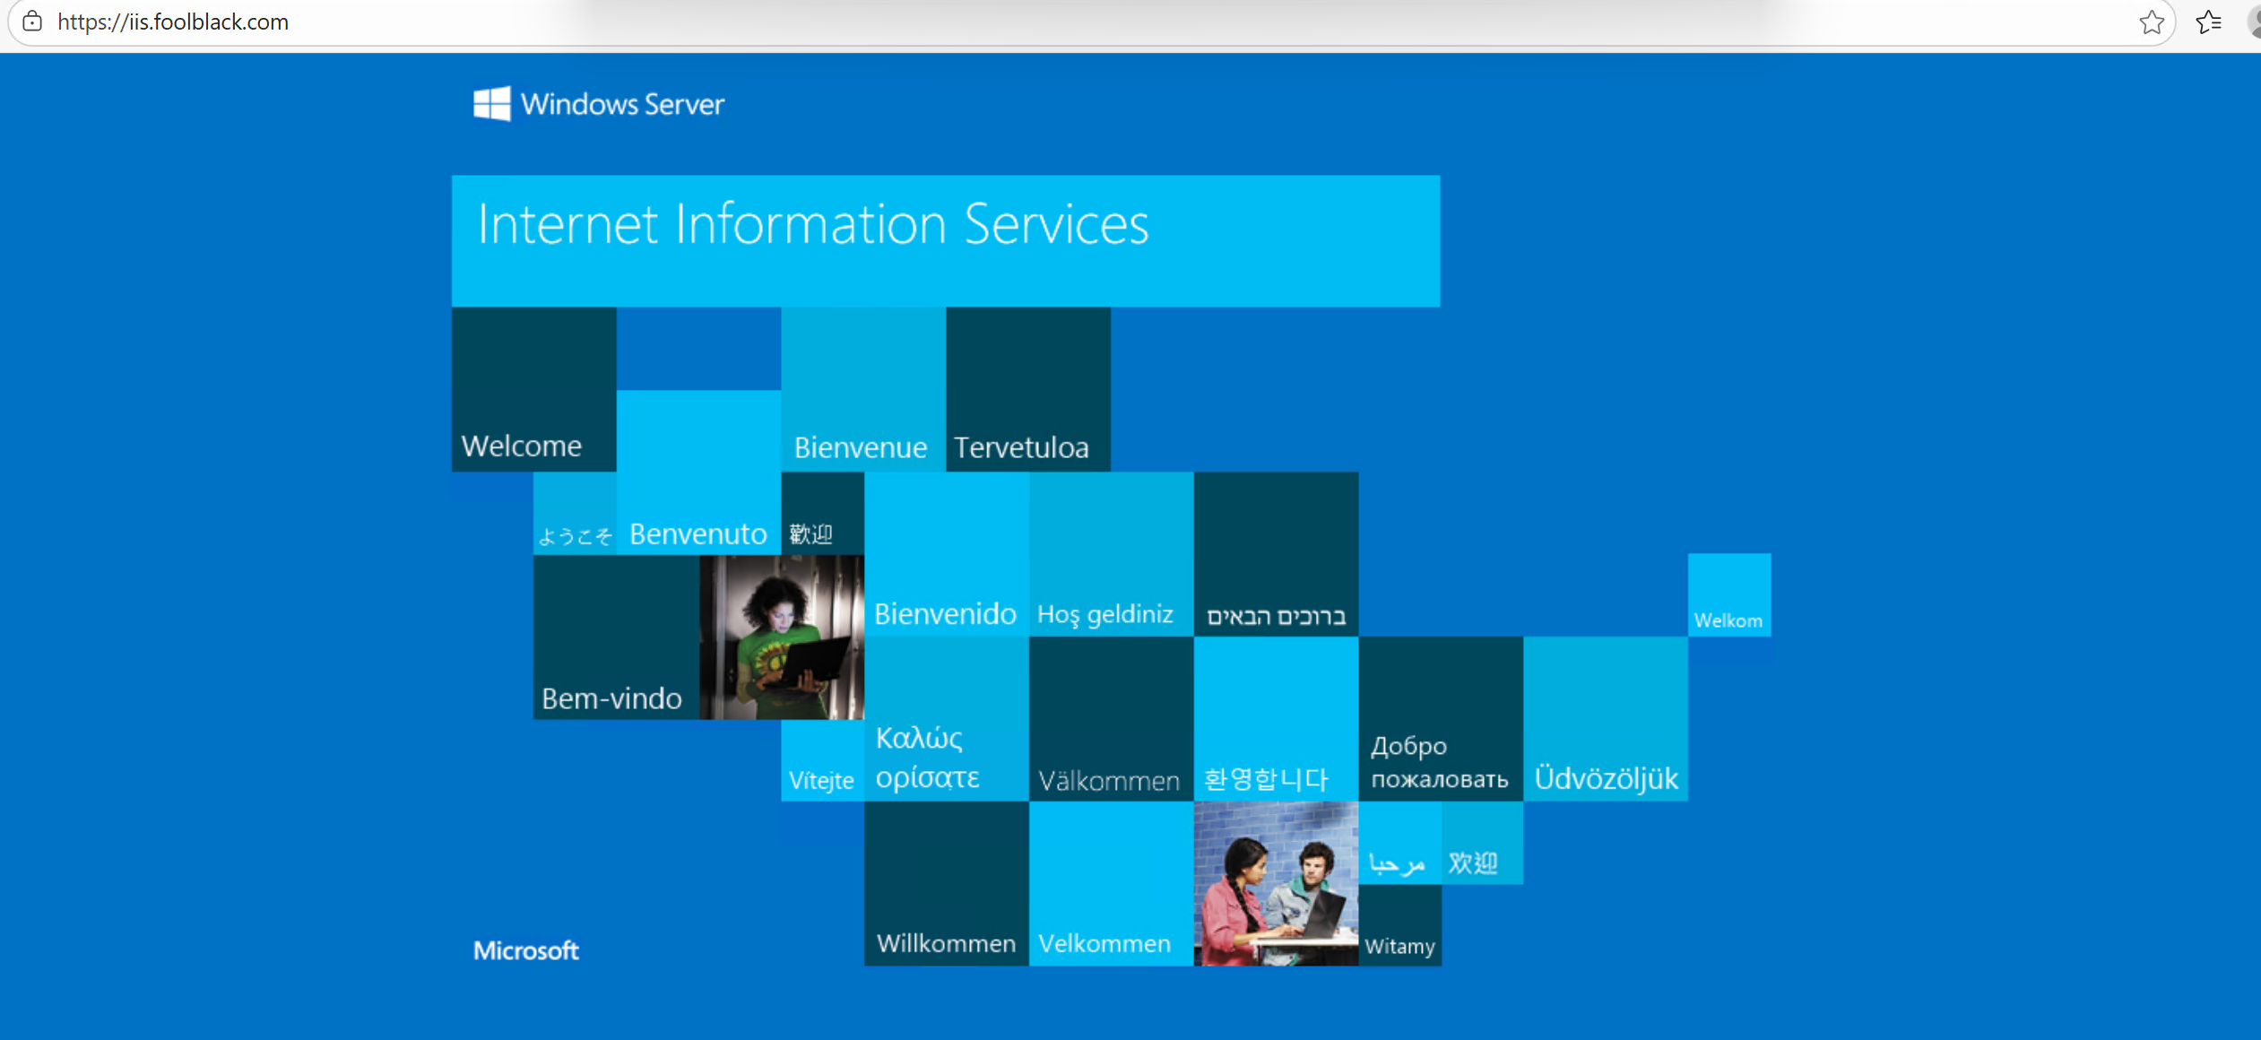Screen dimensions: 2261x1040
Task: Click the Windows logo beside Windows Server
Action: pyautogui.click(x=491, y=104)
